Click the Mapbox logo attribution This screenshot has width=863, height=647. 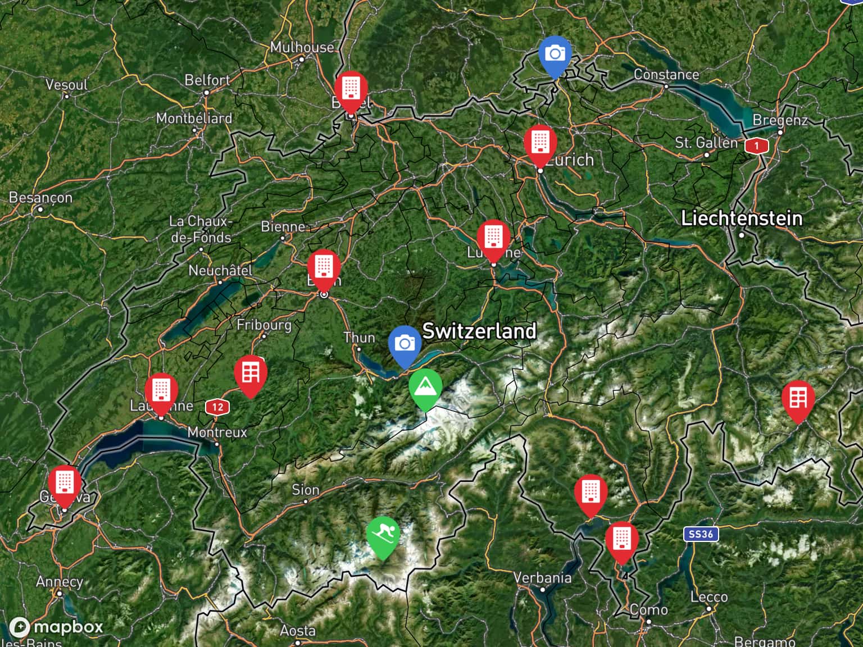click(x=56, y=627)
